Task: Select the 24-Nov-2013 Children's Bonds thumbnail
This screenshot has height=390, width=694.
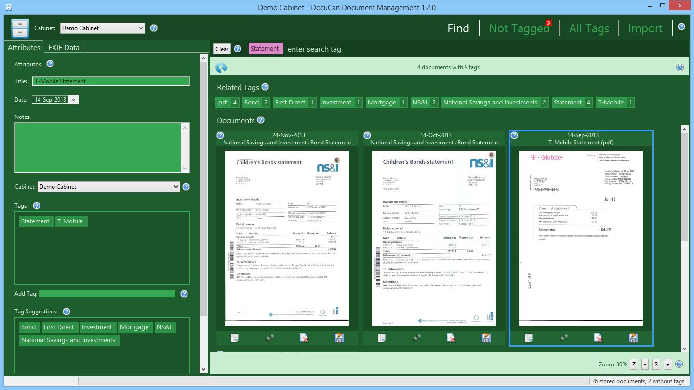Action: coord(287,238)
